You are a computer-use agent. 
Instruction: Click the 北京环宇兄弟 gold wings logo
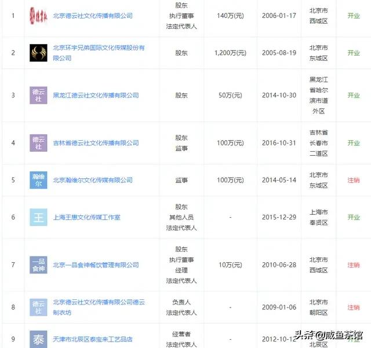(x=38, y=53)
